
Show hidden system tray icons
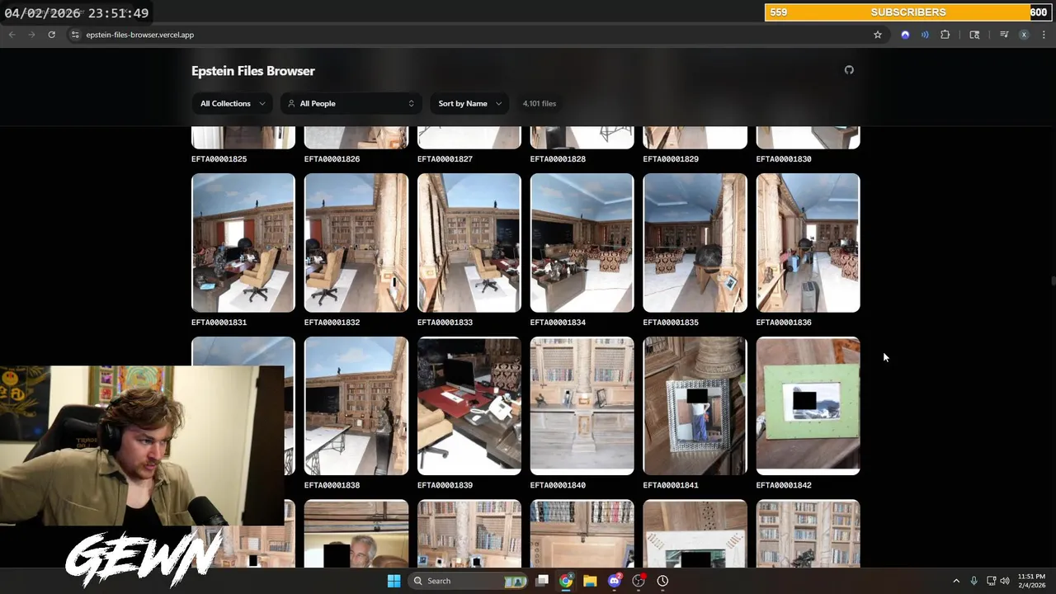[x=956, y=581]
